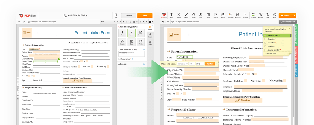Choose the Checkbox field type
This screenshot has height=125, width=314.
pos(141,33)
